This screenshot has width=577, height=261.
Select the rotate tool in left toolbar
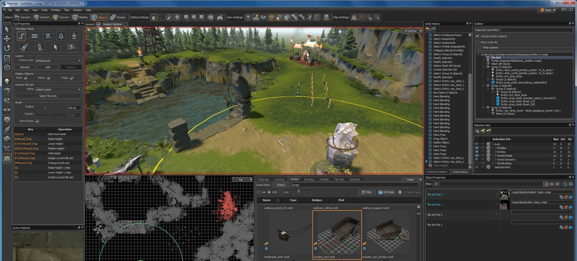click(x=7, y=48)
